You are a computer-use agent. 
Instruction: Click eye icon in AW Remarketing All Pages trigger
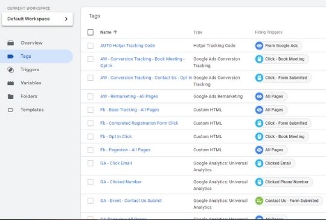pyautogui.click(x=259, y=96)
